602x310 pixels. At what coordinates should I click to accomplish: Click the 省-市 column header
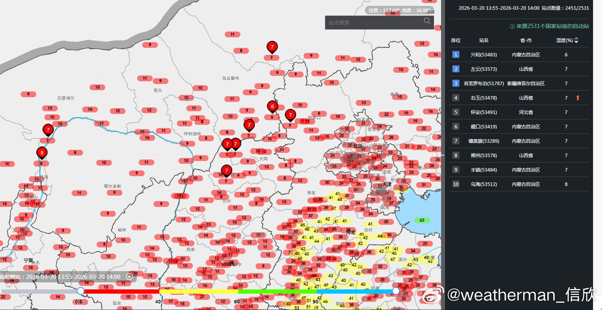pos(526,40)
